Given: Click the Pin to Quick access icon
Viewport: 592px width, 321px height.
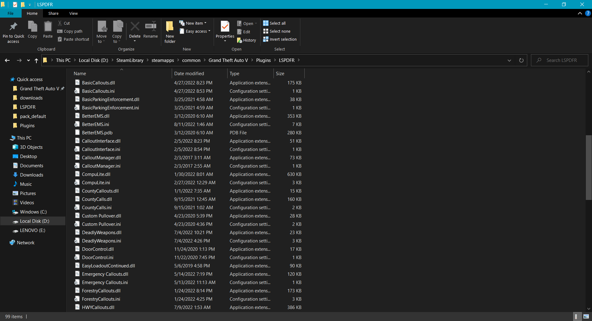Looking at the screenshot, I should click(13, 27).
